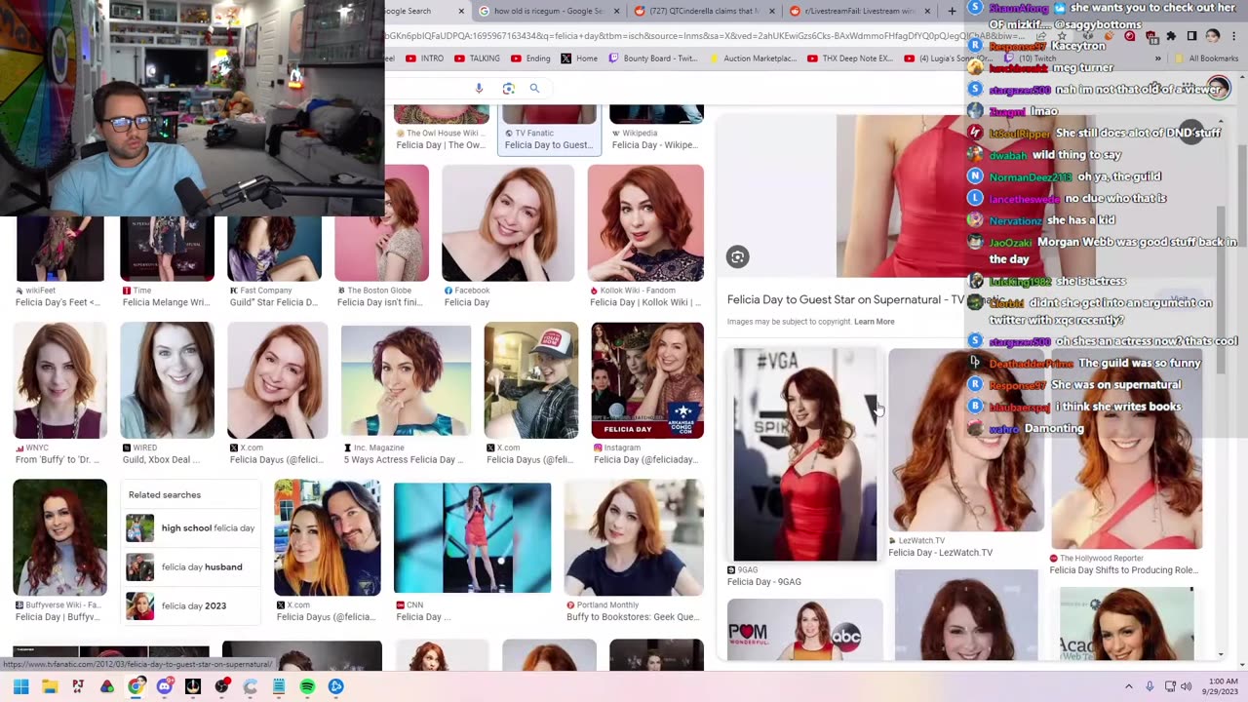Open network settings in system tray

[x=1169, y=686]
